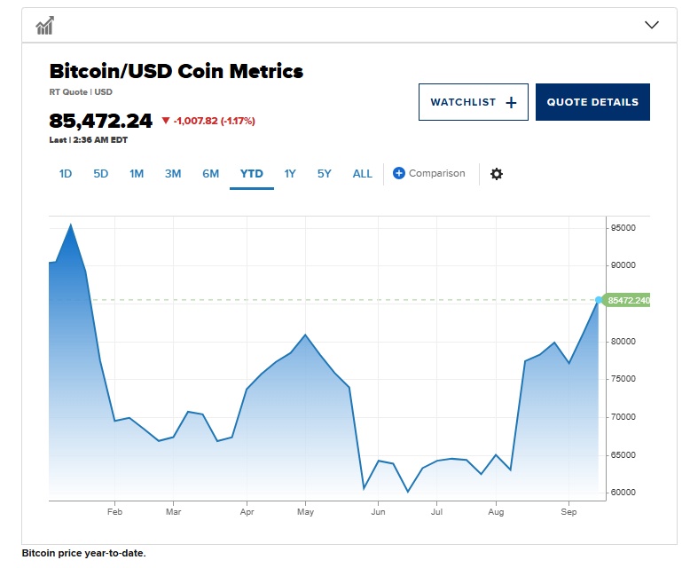Screen dimensions: 690x568
Task: Collapse the widget with the chevron arrow
Action: pyautogui.click(x=652, y=25)
